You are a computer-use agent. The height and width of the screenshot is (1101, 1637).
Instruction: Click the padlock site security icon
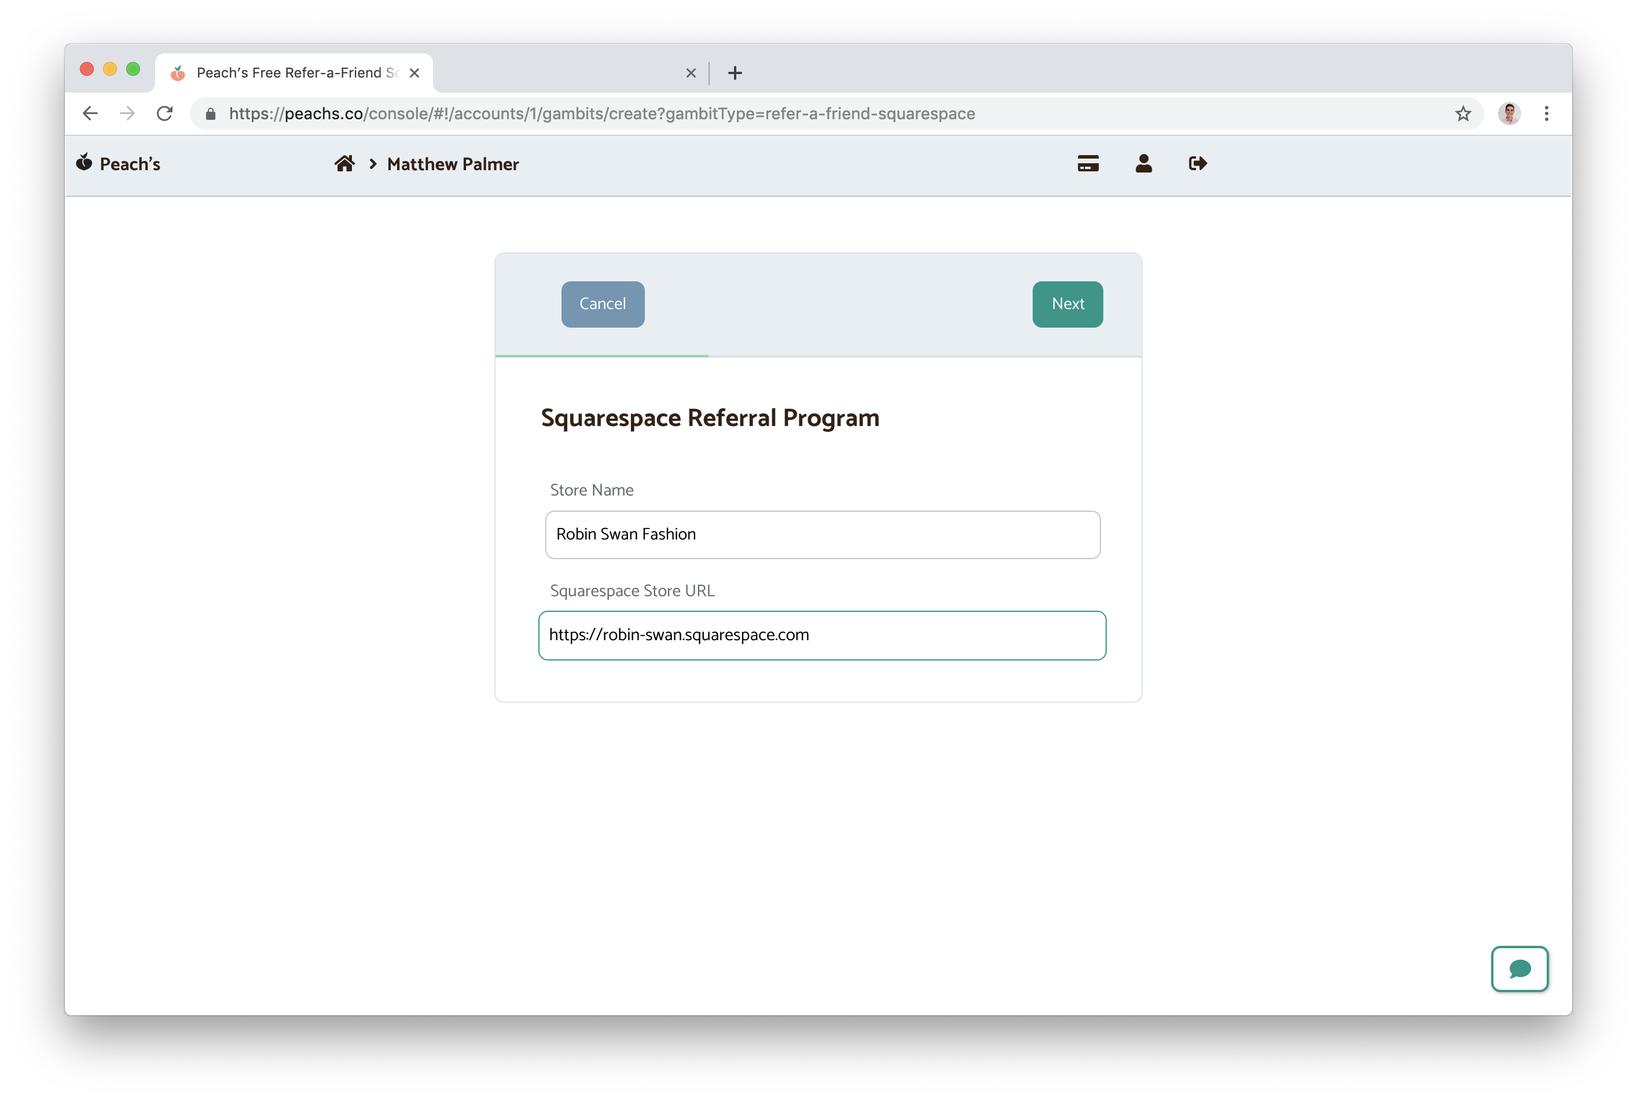point(210,114)
